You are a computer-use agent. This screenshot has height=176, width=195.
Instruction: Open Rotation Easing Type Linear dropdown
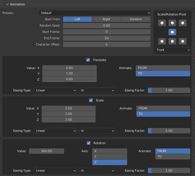click(55, 171)
